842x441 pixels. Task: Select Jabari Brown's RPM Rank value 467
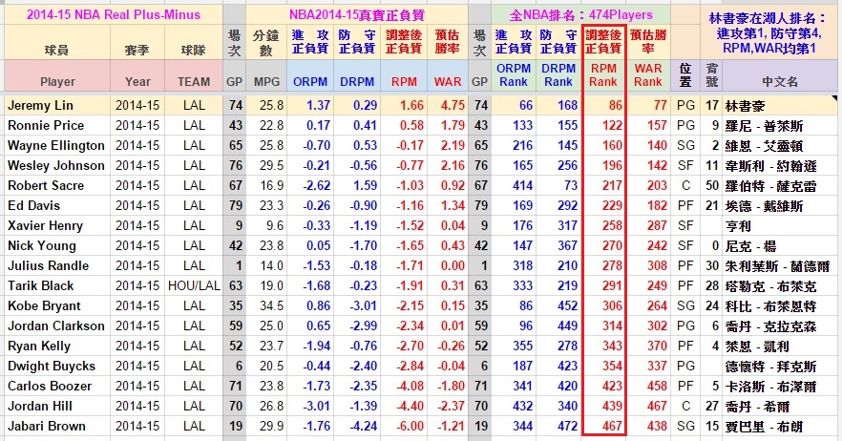click(603, 427)
